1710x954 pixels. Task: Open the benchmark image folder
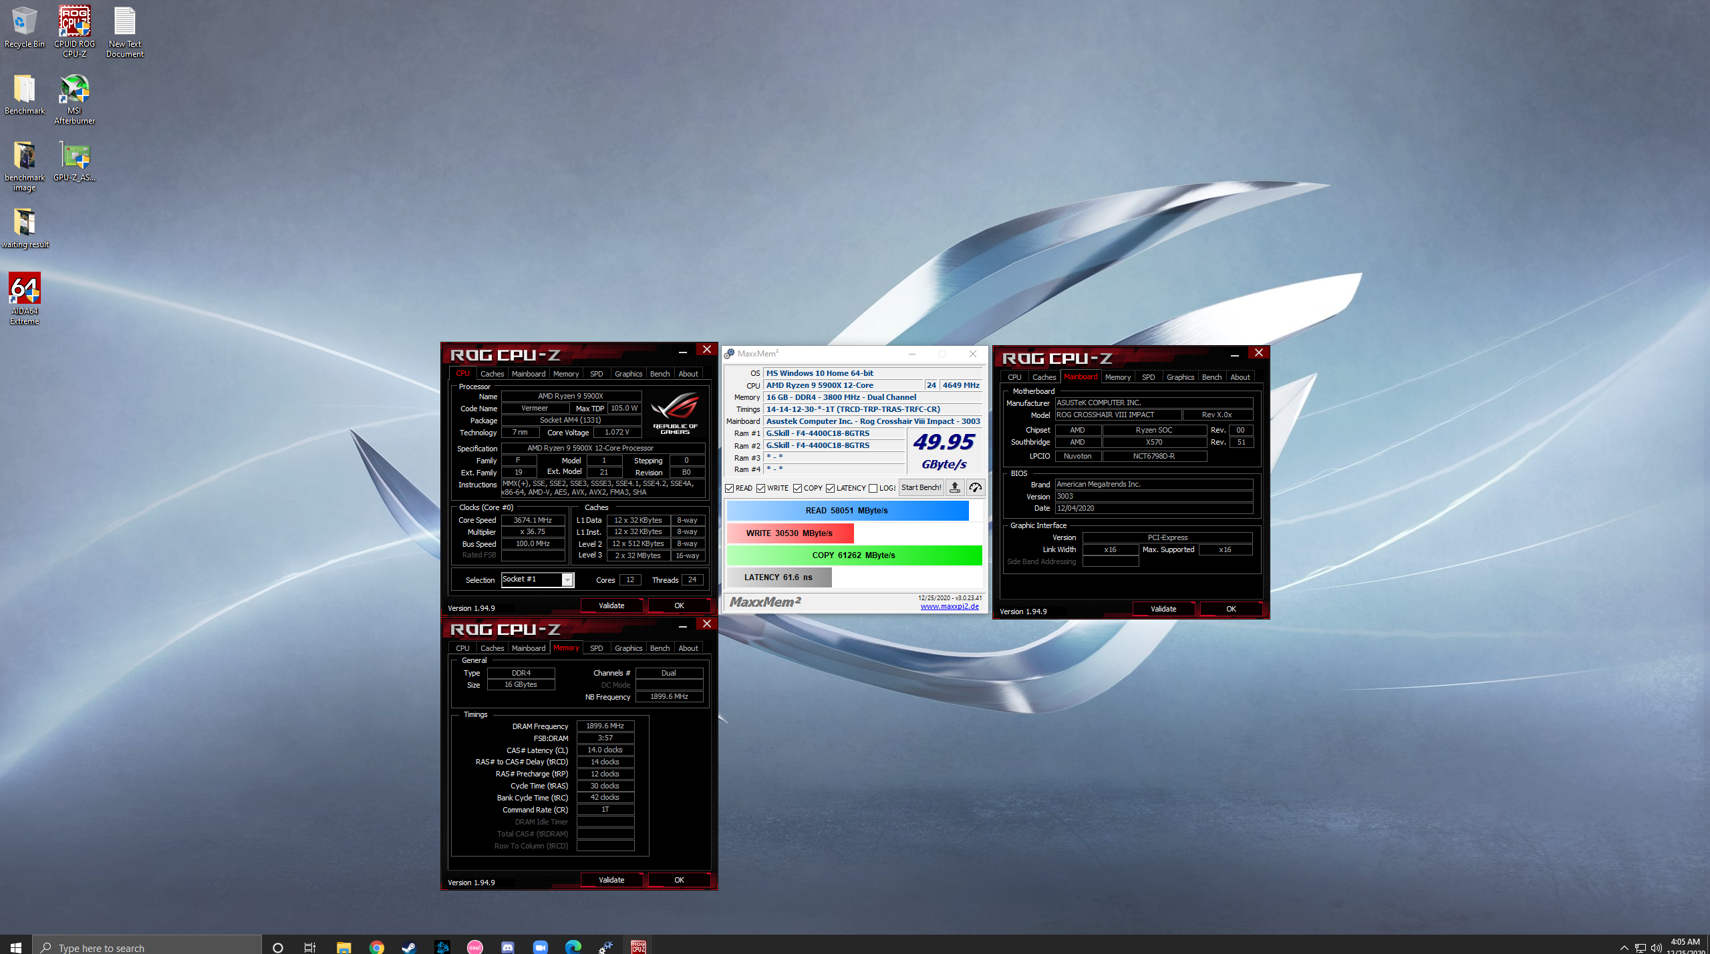(24, 166)
